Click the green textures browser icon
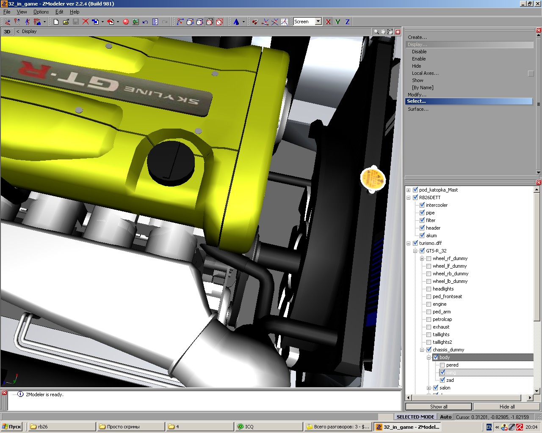 135,22
